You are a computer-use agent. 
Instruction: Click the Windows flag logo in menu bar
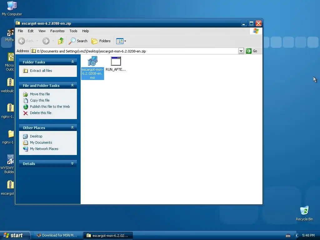256,31
